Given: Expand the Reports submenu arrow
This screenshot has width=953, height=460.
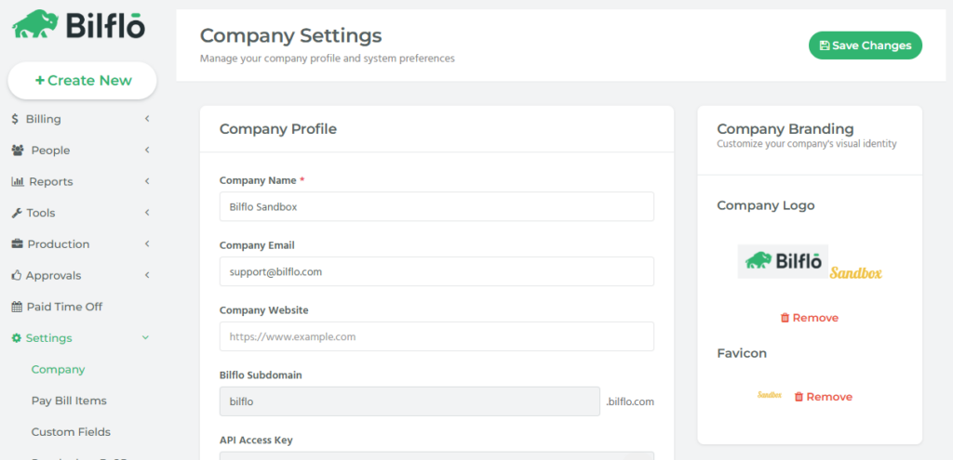Looking at the screenshot, I should pyautogui.click(x=147, y=182).
